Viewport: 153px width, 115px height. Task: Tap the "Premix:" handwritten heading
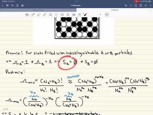click(x=14, y=53)
